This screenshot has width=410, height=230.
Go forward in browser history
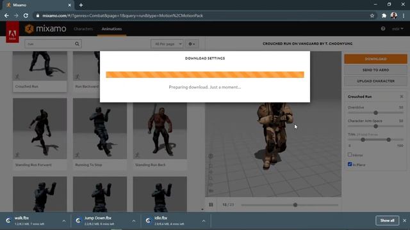click(16, 15)
